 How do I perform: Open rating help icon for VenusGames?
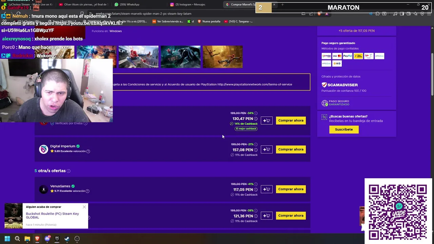point(87,191)
